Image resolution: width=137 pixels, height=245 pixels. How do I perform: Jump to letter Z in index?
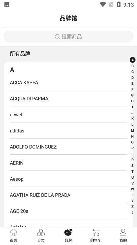[x=132, y=207]
